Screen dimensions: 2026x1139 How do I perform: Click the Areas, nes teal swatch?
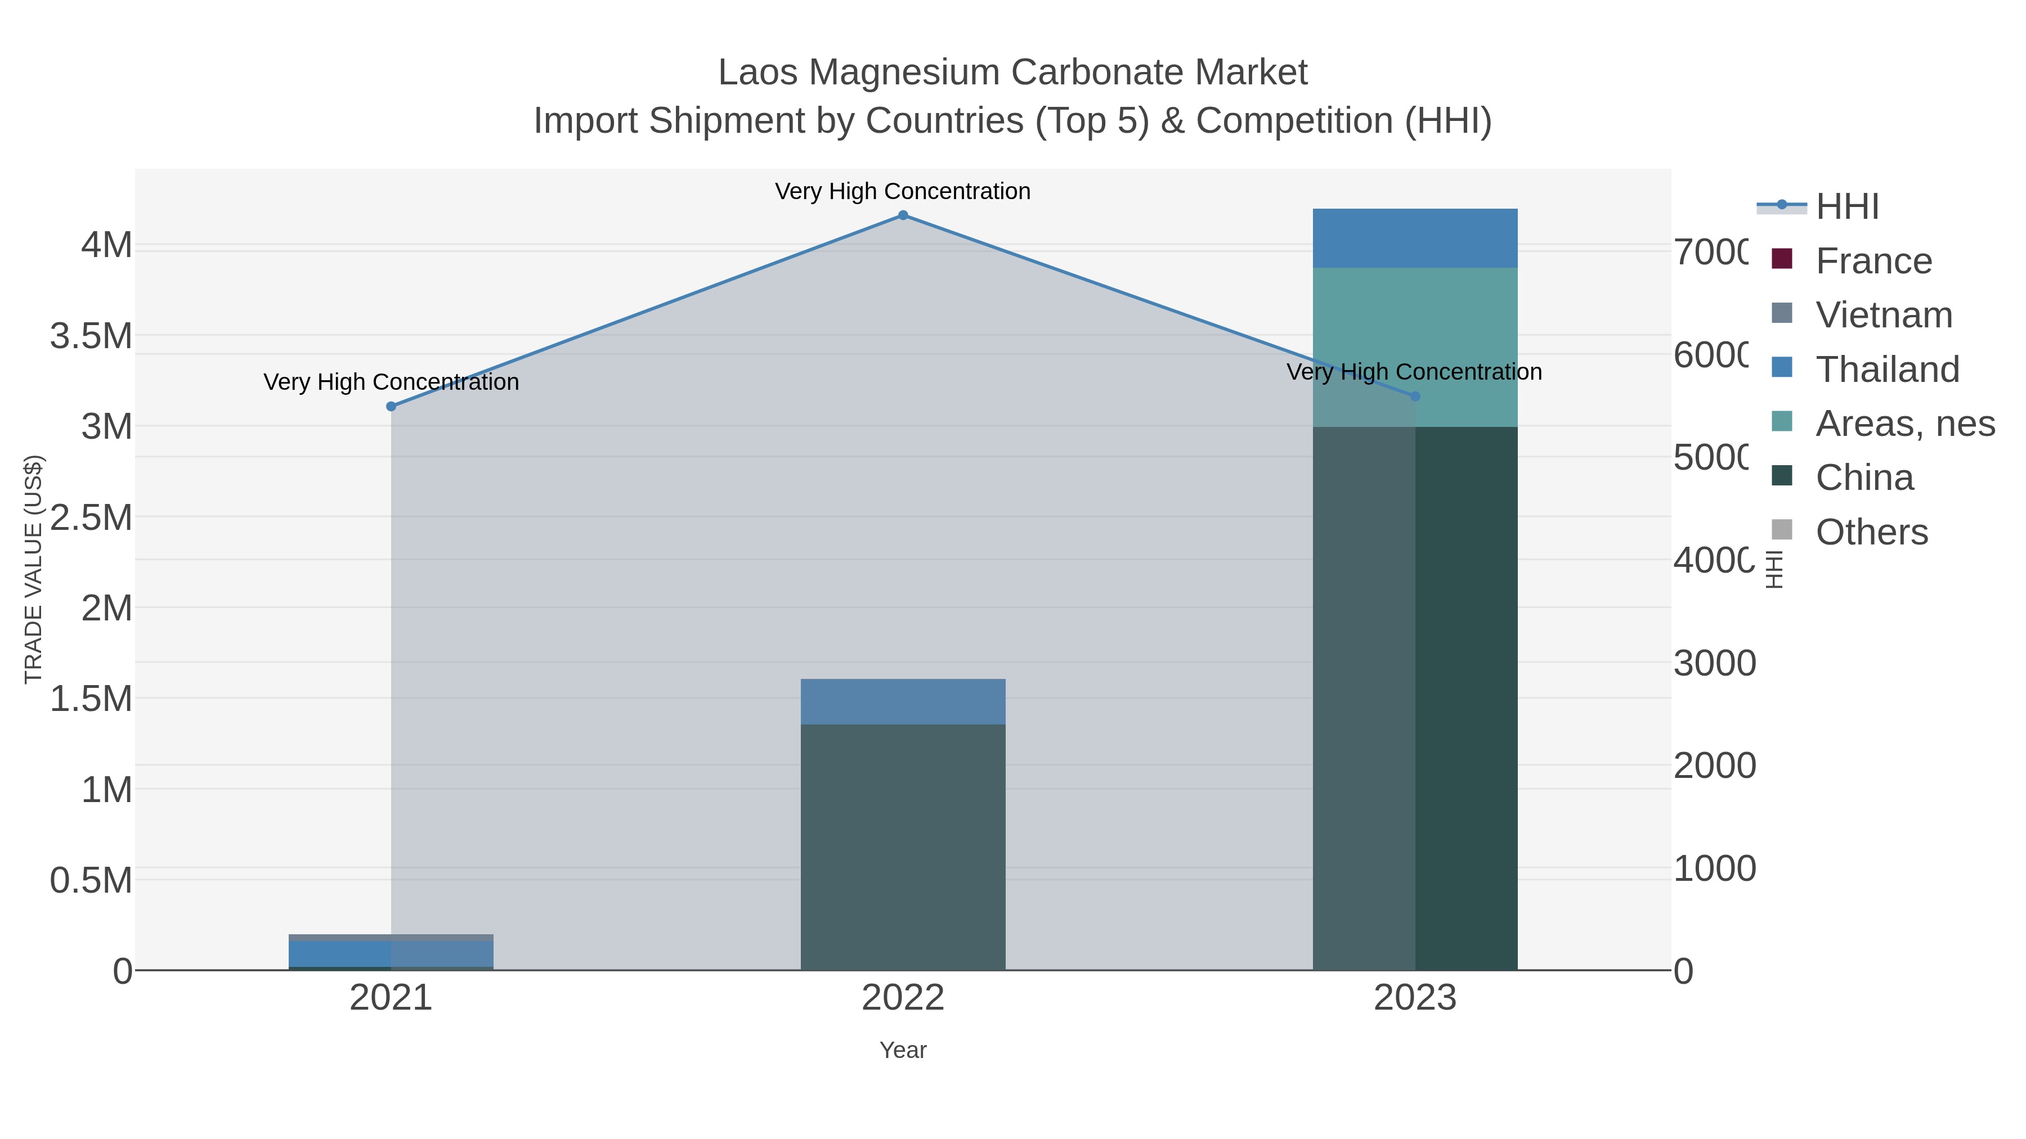[1782, 421]
